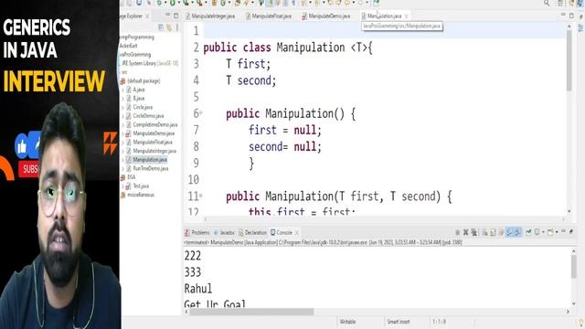Select the miscellaneous package node
Image resolution: width=585 pixels, height=329 pixels.
pyautogui.click(x=140, y=195)
